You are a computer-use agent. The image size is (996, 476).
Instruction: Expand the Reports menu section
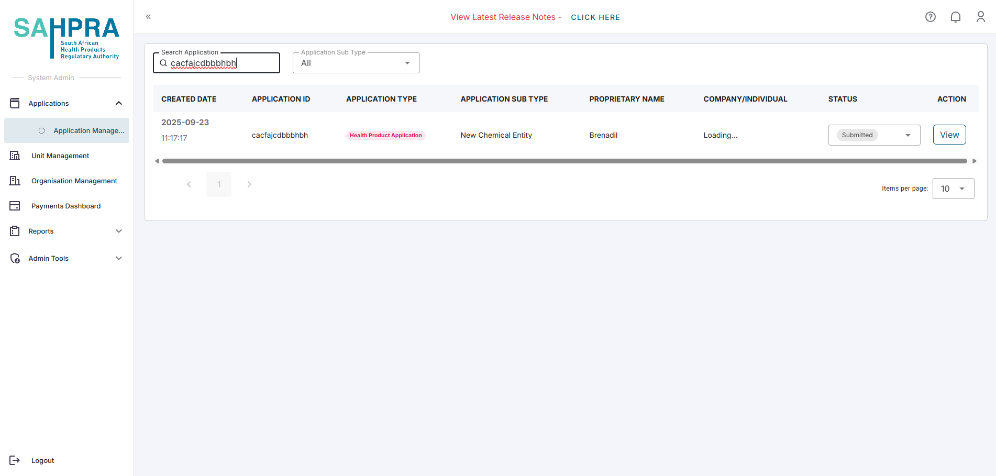point(119,231)
